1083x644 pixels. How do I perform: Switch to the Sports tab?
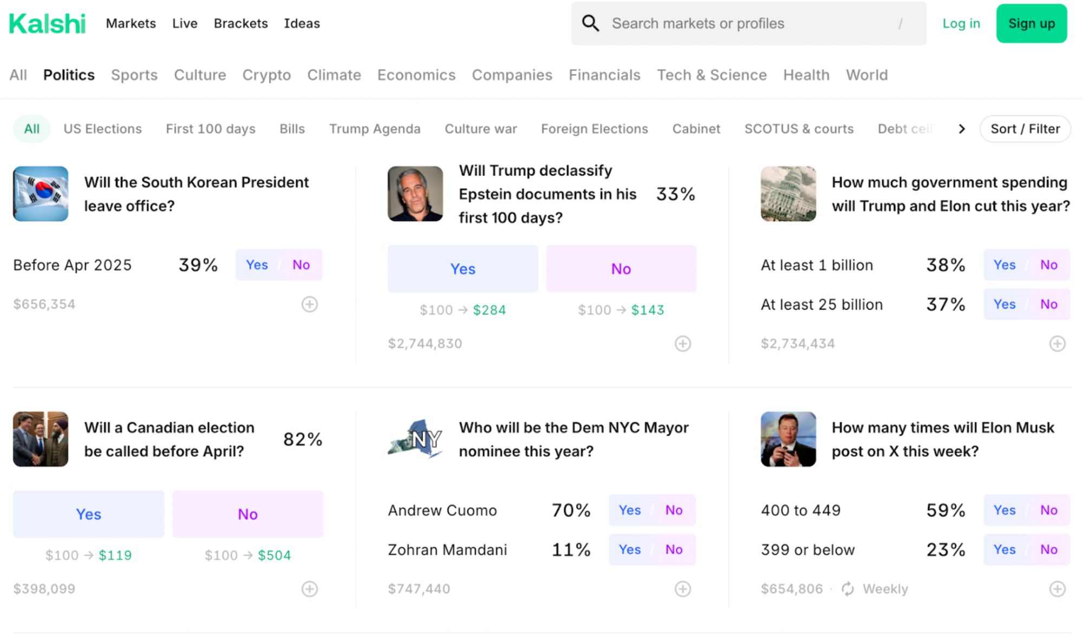pyautogui.click(x=134, y=75)
